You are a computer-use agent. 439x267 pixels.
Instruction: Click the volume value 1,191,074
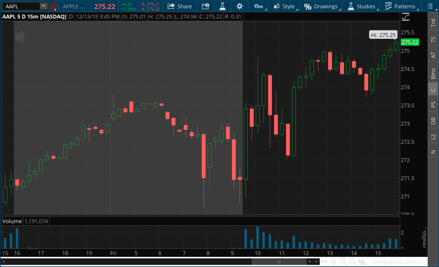coord(36,221)
